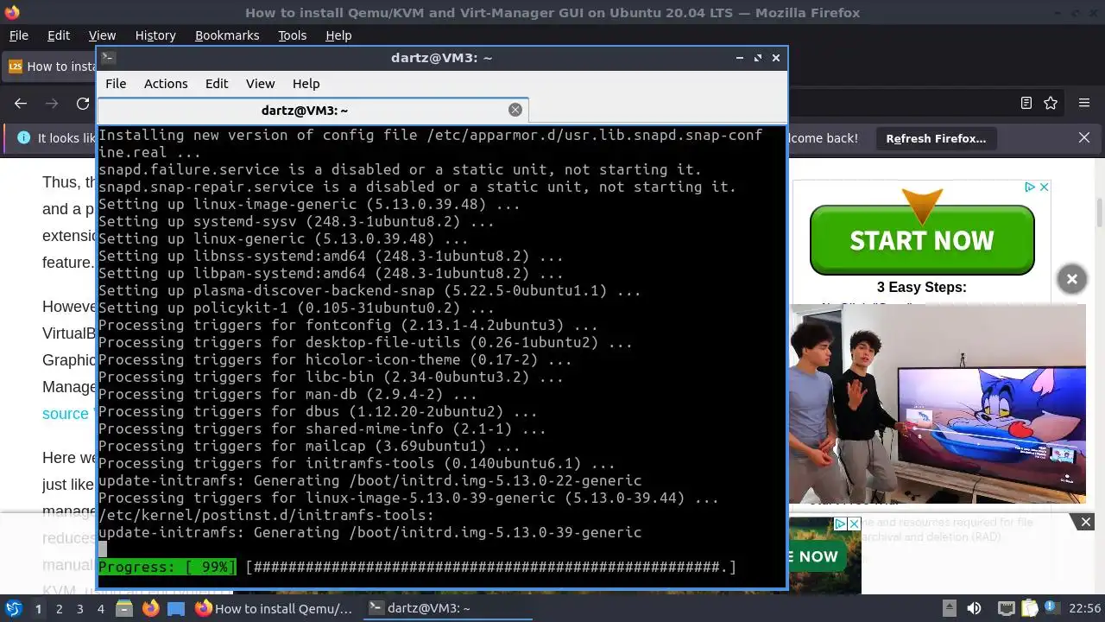Close the bottom ad with its X icon

pos(854,524)
